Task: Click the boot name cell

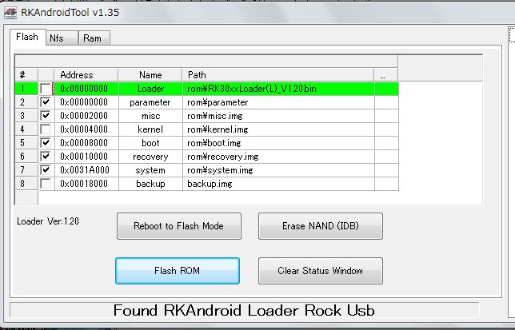Action: coord(151,143)
